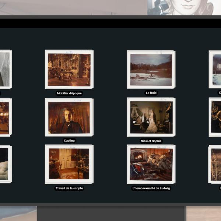Image resolution: width=221 pixels, height=221 pixels.
Task: Open the snowy Le froid polaroid
Action: coord(151,69)
